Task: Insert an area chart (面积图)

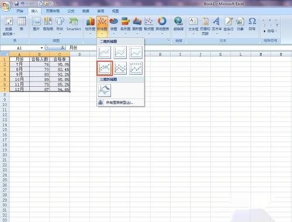Action: (x=137, y=26)
